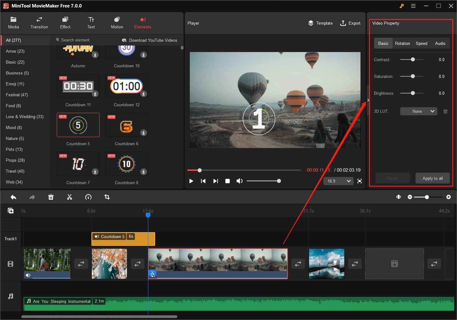Click Download YouTube Videos link
Image resolution: width=457 pixels, height=320 pixels.
[x=150, y=40]
